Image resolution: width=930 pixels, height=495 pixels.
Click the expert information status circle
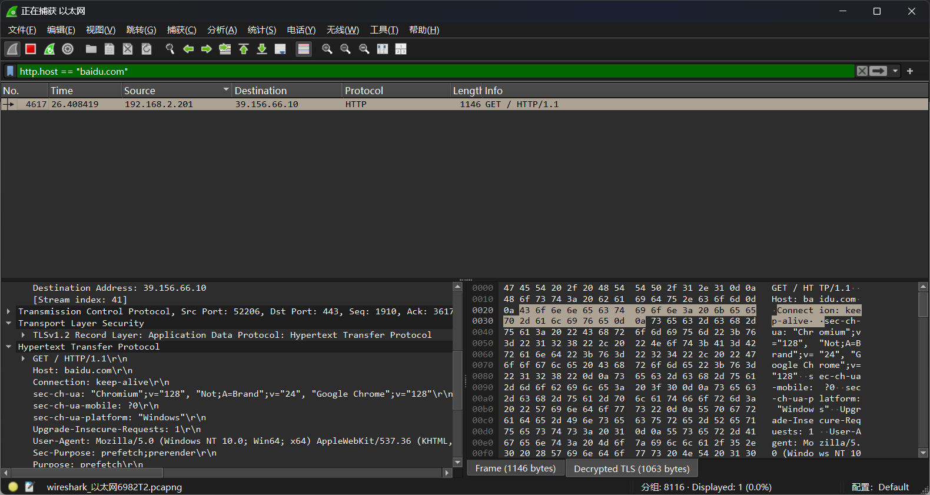(13, 487)
